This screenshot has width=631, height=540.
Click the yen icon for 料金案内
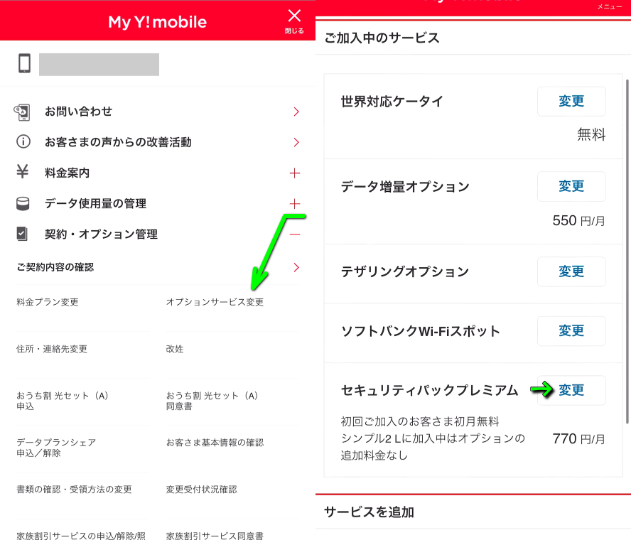[23, 172]
